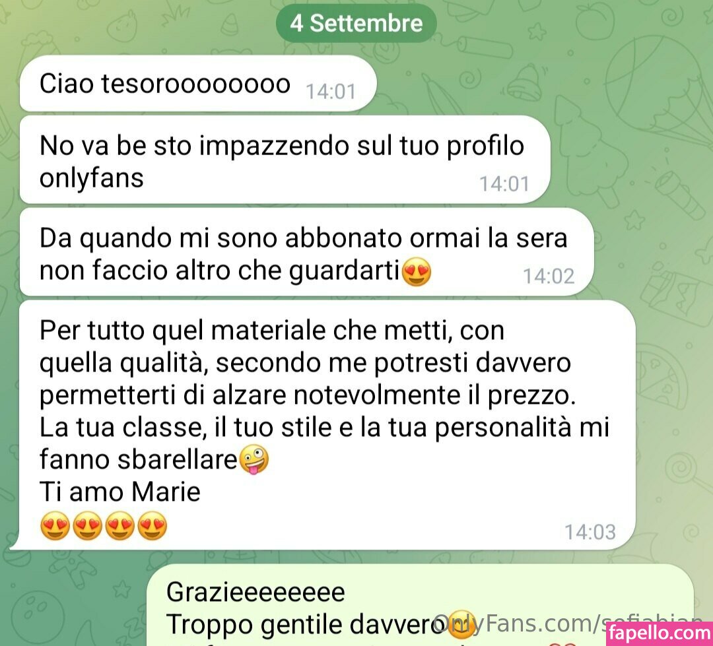
Task: Tap the heart-eyes emoji after "guardarti"
Action: tap(417, 271)
